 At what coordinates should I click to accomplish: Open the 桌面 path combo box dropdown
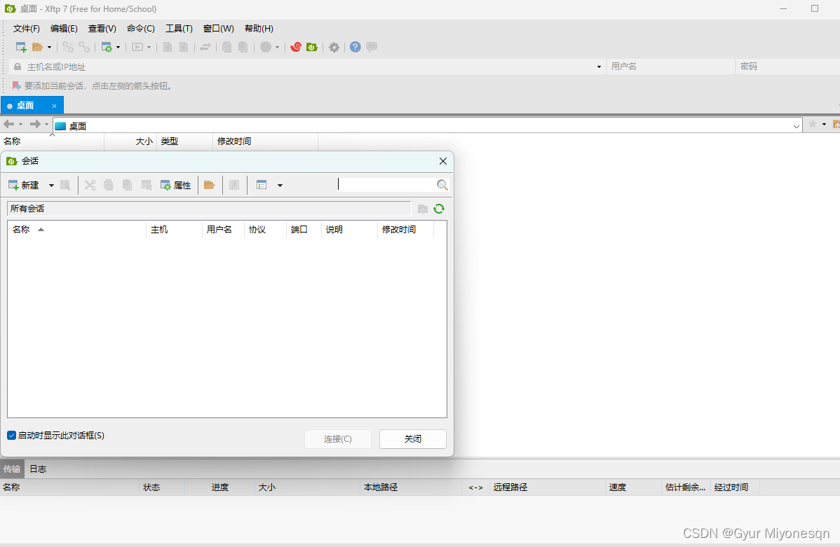pos(796,126)
